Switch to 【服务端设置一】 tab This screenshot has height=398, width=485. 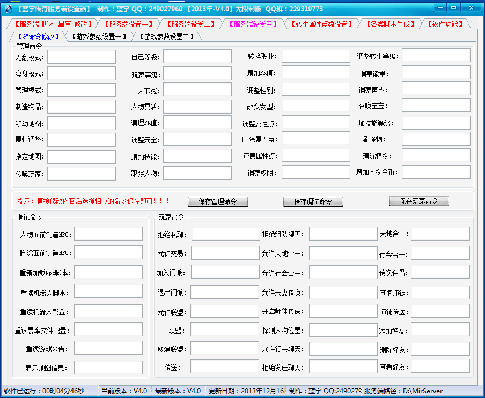129,24
